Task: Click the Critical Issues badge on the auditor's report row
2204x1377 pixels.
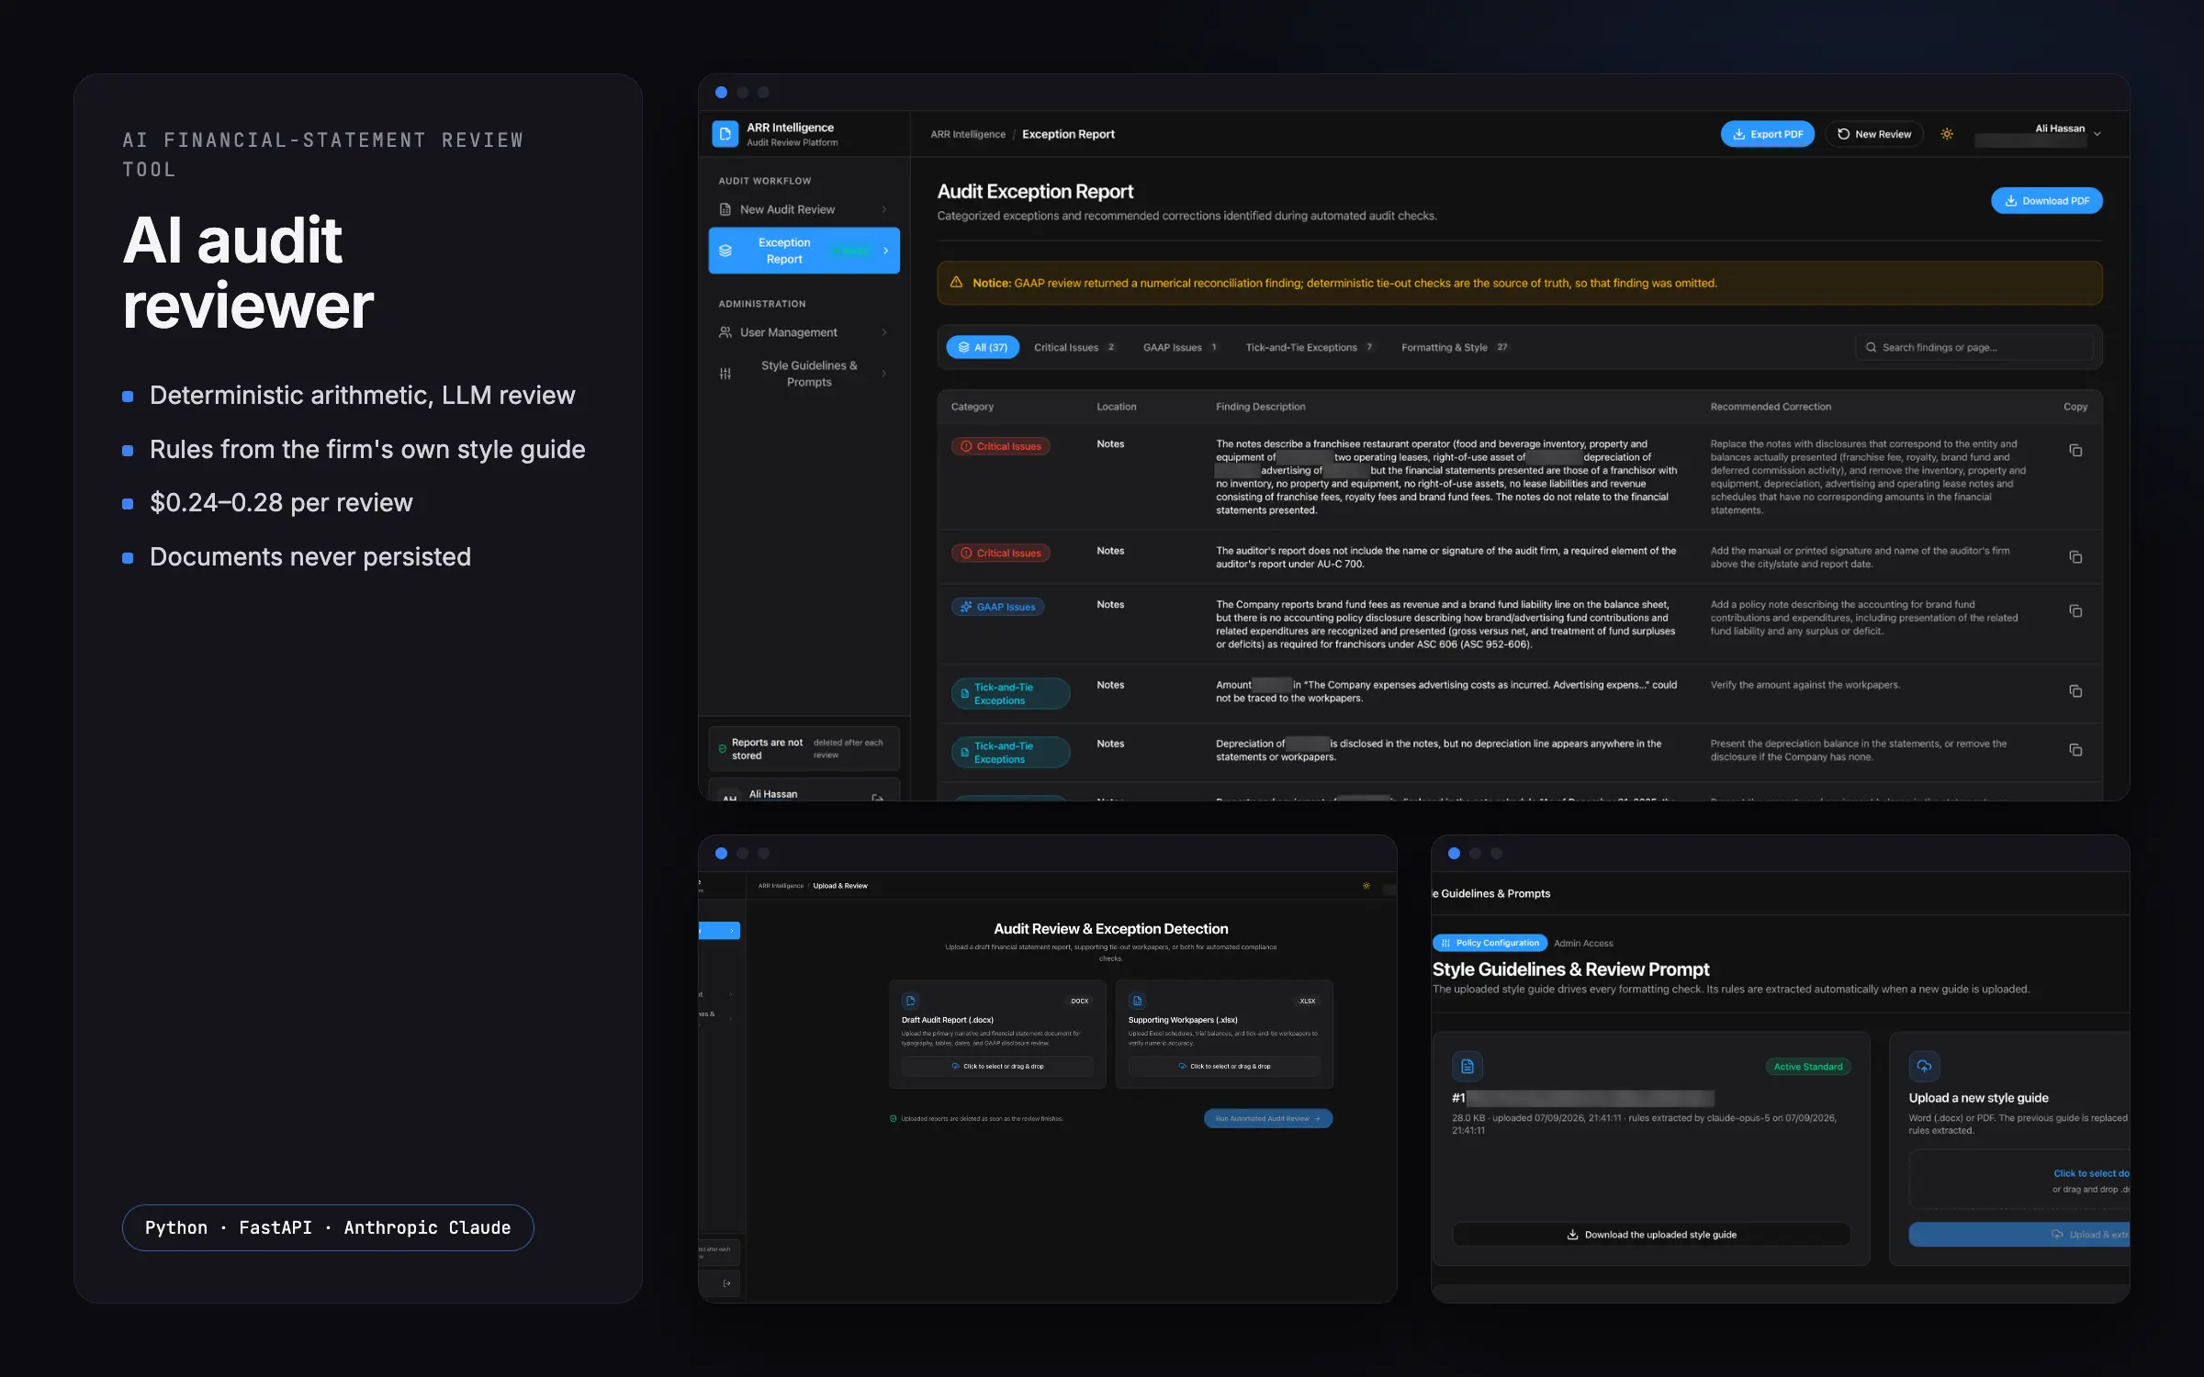Action: tap(1001, 553)
